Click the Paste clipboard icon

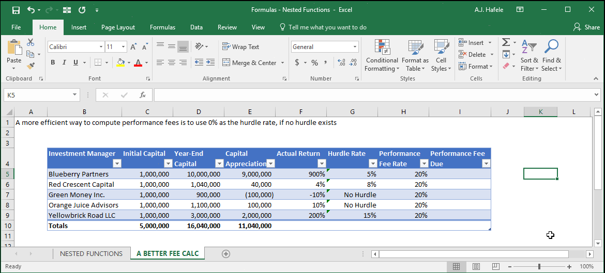tap(14, 47)
